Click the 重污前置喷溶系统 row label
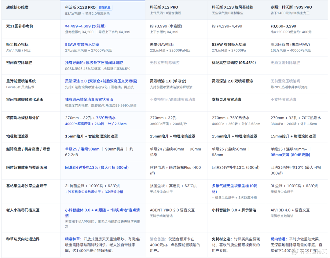Viewport: 330px width, 258px height. (21, 81)
